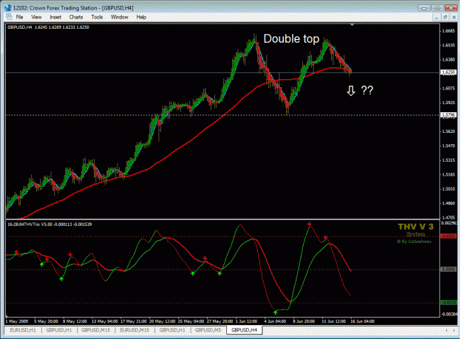Image resolution: width=462 pixels, height=339 pixels.
Task: Click the '© By Cobraforex' label
Action: pyautogui.click(x=414, y=242)
